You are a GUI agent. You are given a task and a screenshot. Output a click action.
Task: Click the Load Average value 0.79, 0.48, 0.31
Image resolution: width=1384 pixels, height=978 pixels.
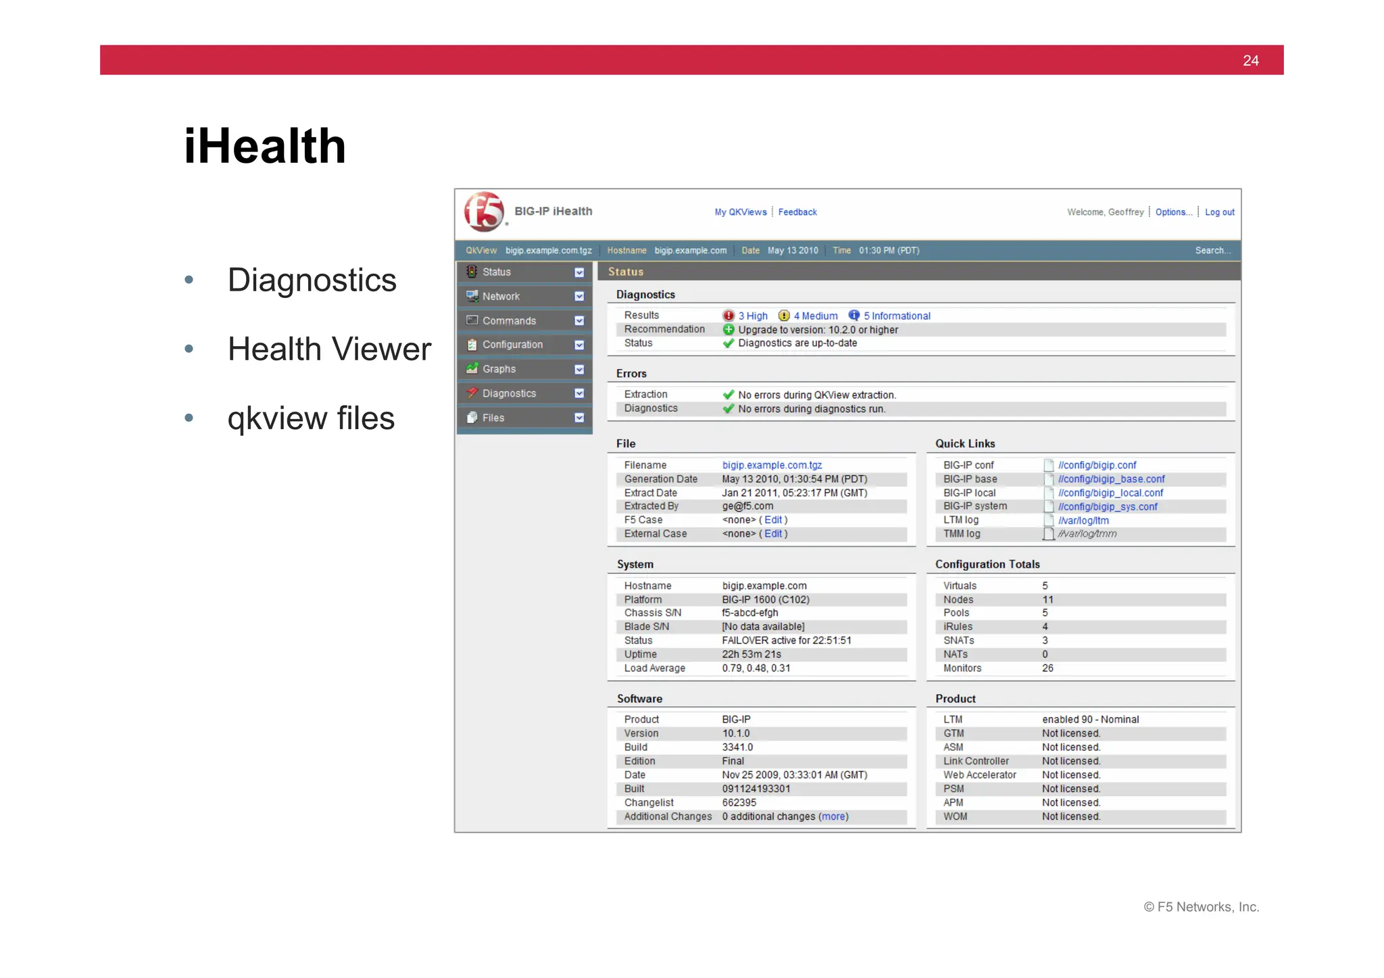(x=756, y=668)
